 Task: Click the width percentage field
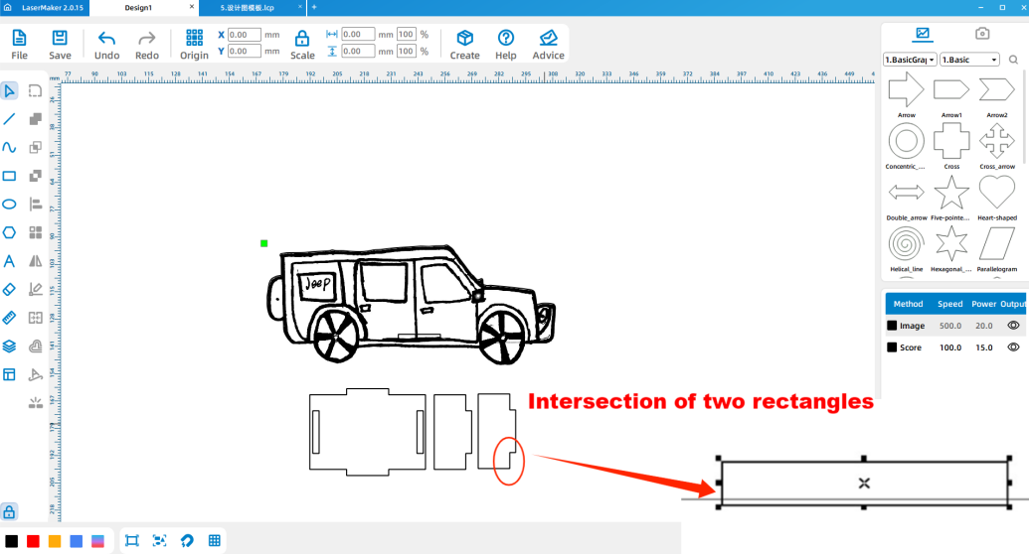tap(407, 34)
